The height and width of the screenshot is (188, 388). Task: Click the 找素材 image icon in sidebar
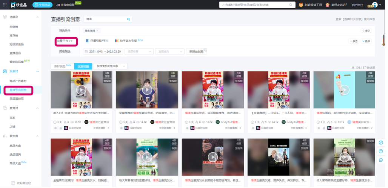(5, 71)
